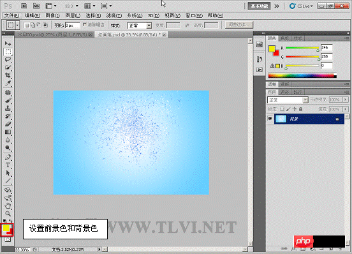Screen dimensions: 352x254
Task: Open the History panel icon in dock
Action: click(x=260, y=59)
